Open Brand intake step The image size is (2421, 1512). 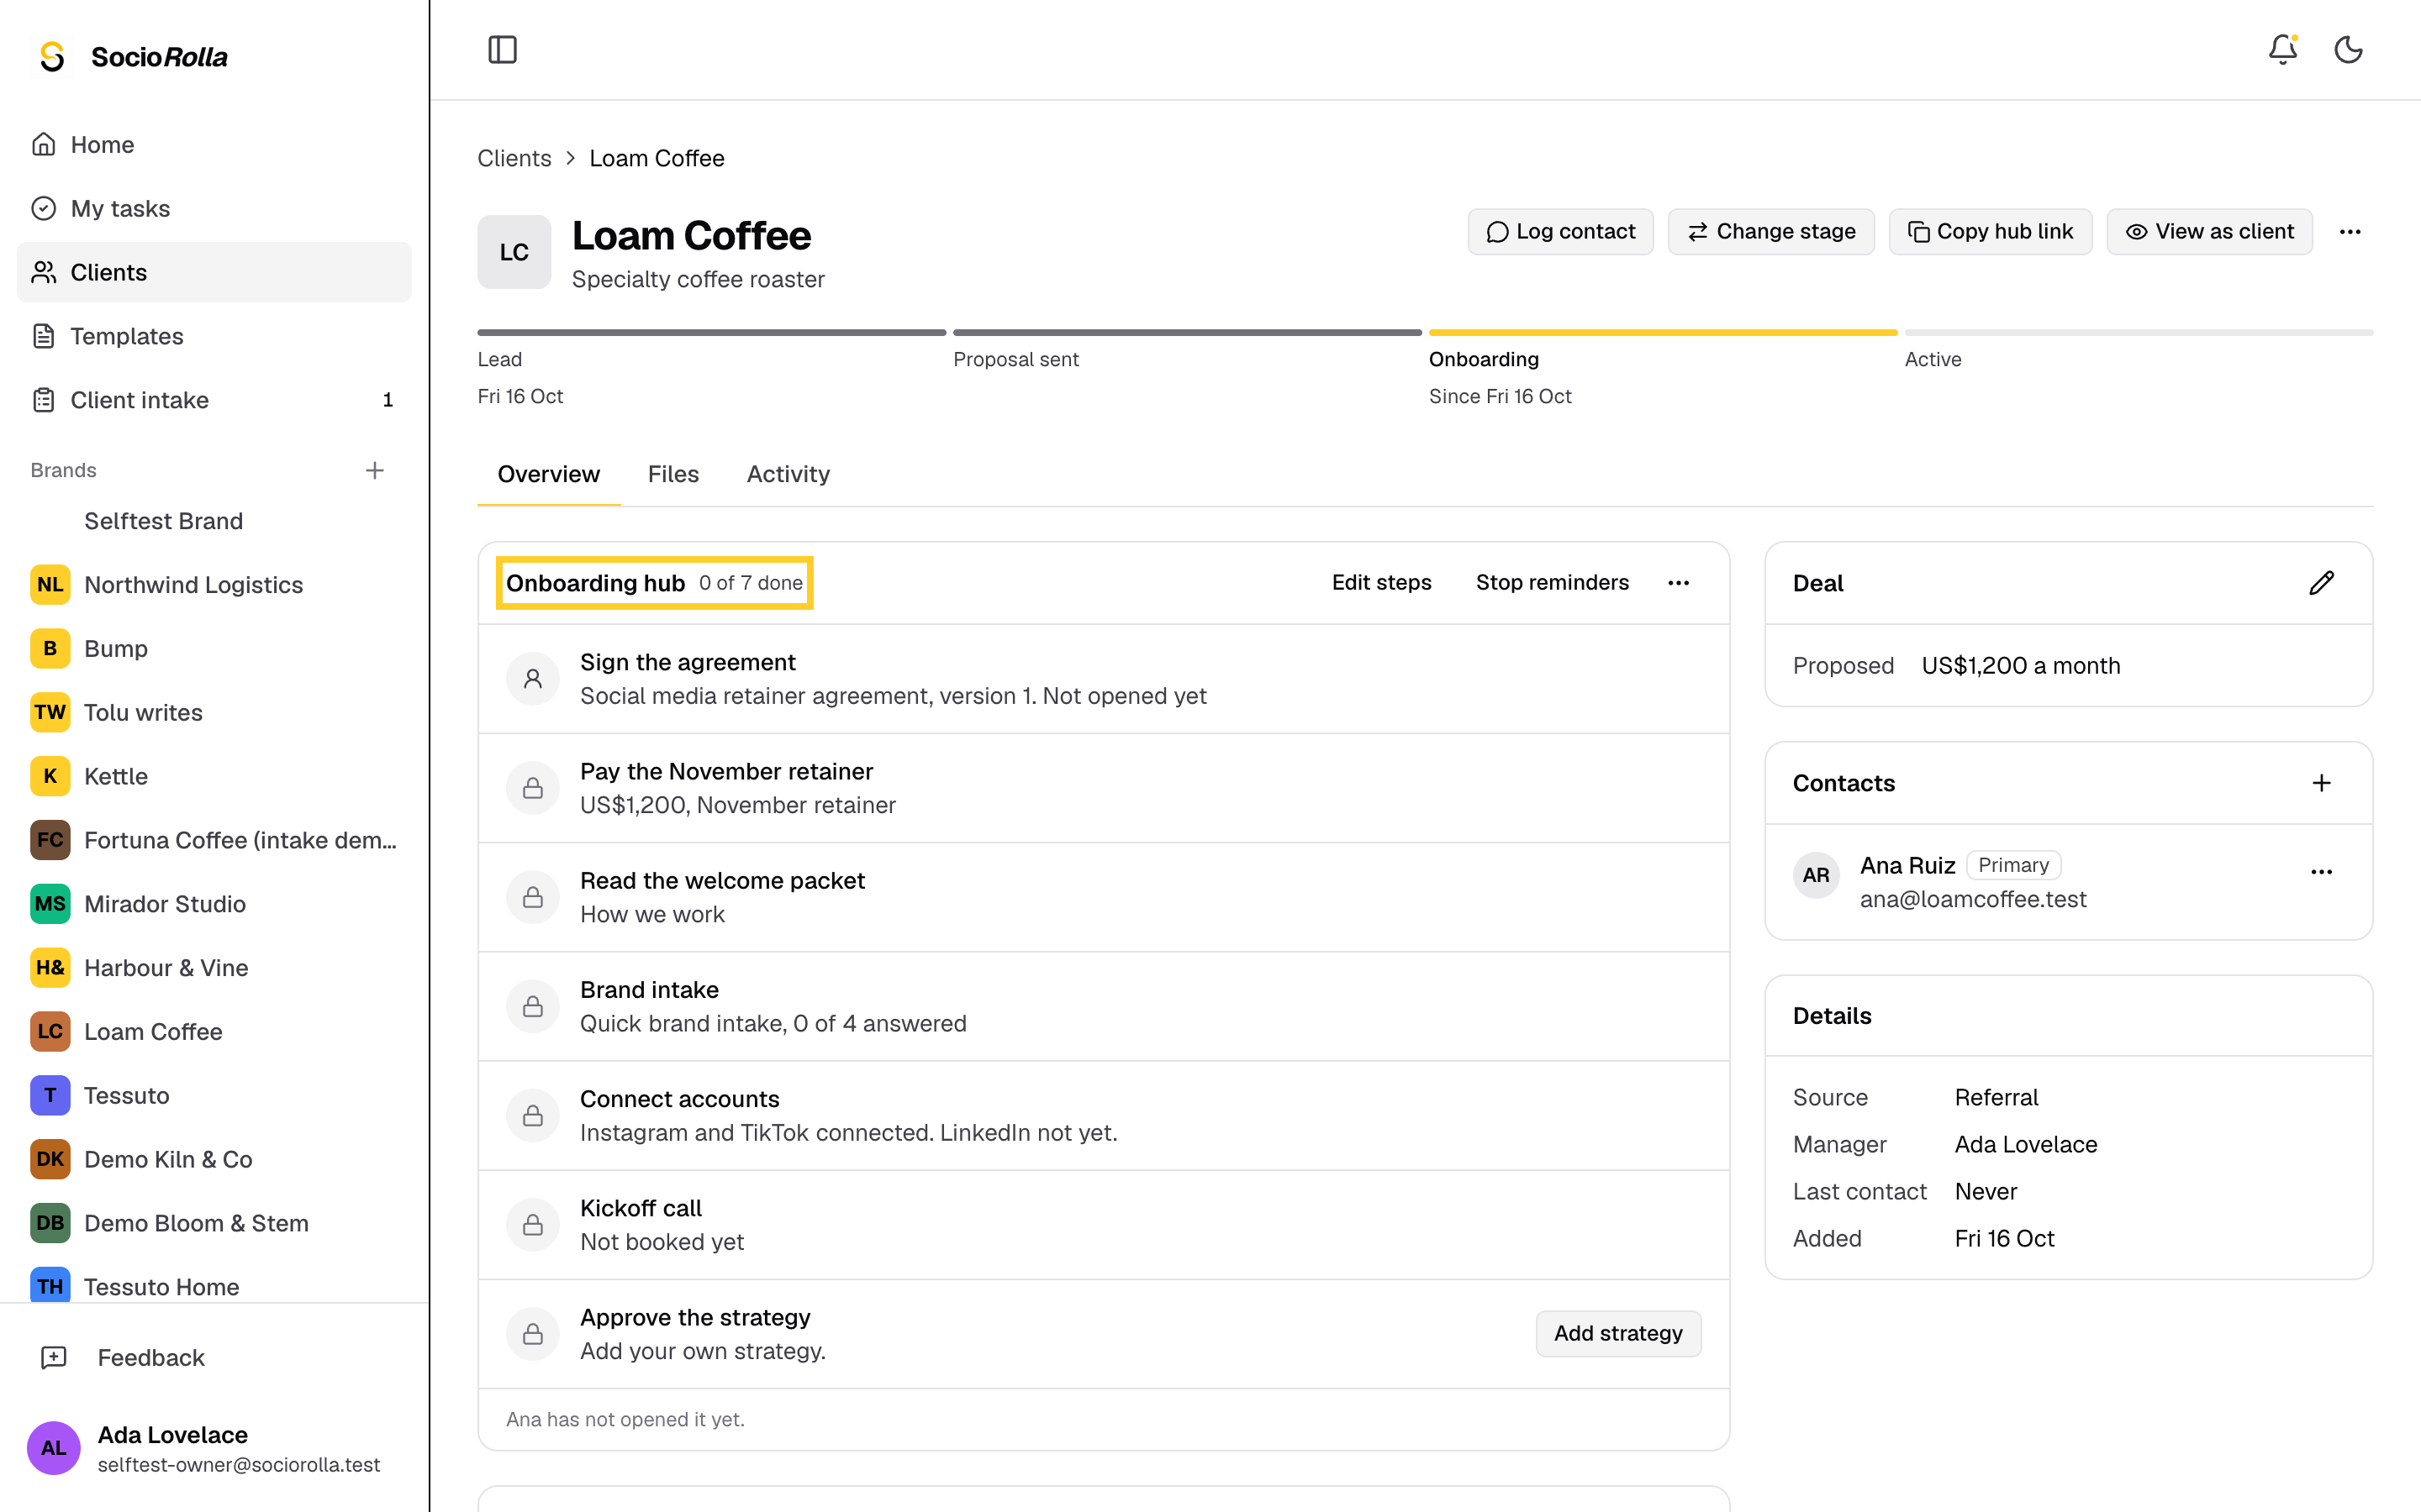click(1104, 1006)
